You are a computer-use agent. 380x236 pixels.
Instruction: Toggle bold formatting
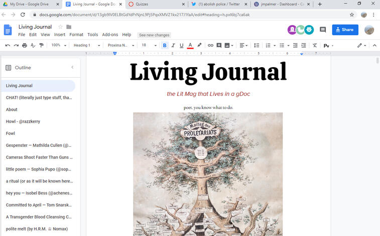tap(165, 45)
